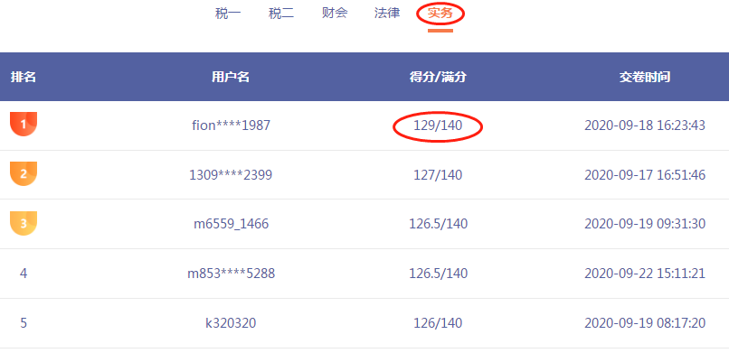Click the circled 129/140 score

coord(438,125)
